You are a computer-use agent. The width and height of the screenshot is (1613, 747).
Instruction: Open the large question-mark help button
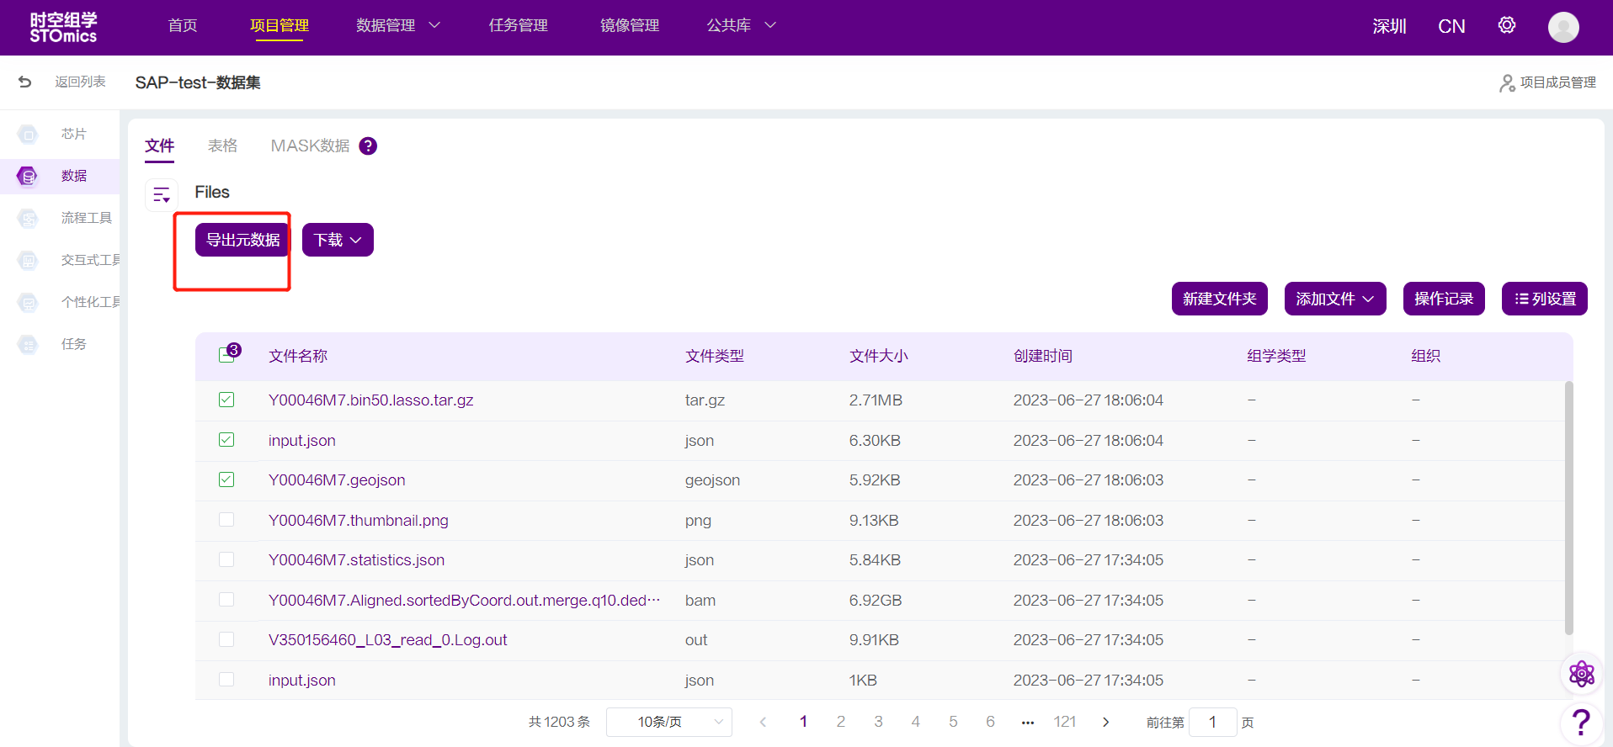(x=1581, y=723)
